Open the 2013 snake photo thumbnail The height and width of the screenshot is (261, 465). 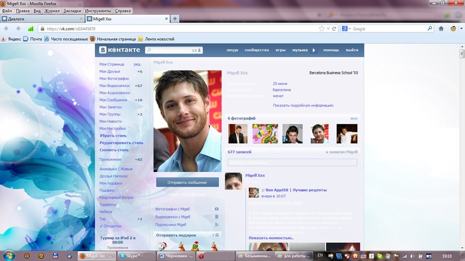point(265,133)
